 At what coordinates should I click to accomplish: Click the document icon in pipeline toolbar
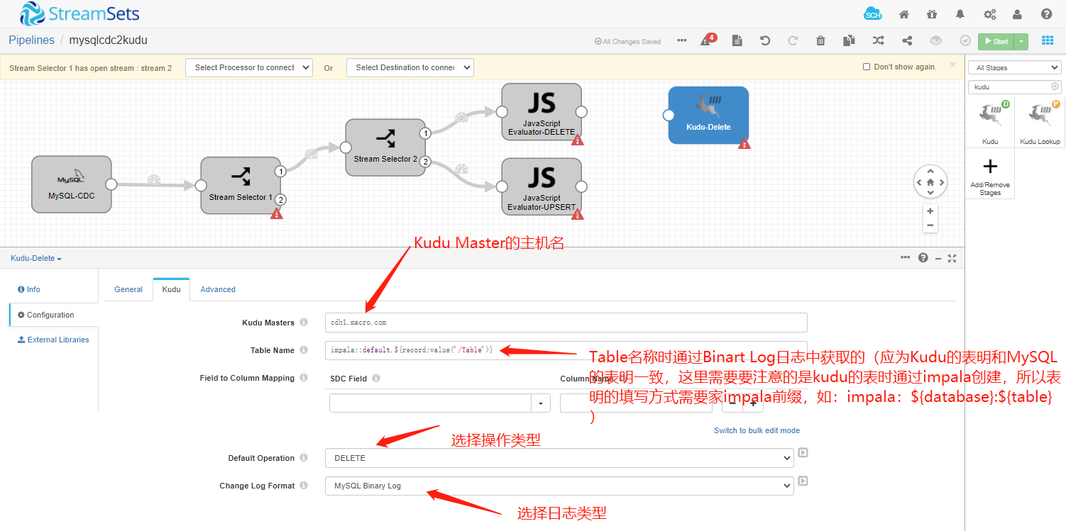coord(737,40)
